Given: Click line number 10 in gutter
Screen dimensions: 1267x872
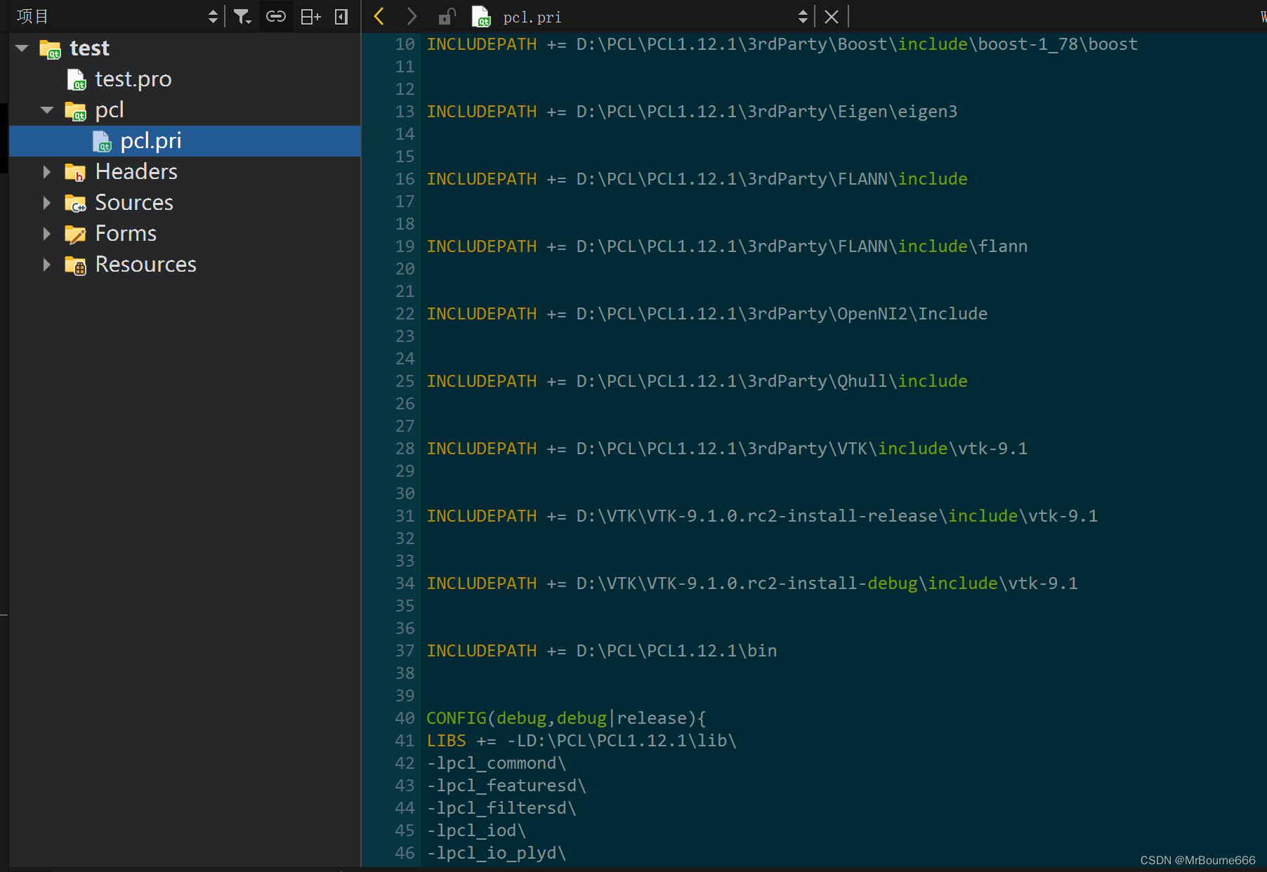Looking at the screenshot, I should pyautogui.click(x=405, y=44).
